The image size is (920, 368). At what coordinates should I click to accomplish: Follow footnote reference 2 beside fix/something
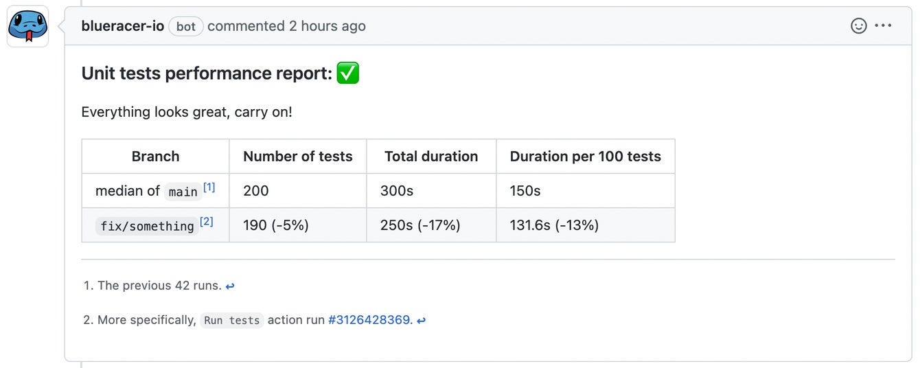pos(206,222)
